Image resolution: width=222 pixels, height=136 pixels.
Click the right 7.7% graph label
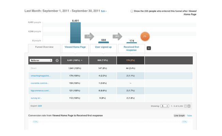pos(185,122)
